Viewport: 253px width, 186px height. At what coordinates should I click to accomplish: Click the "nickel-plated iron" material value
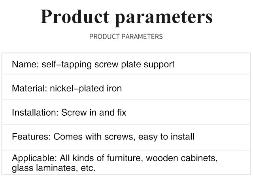click(x=85, y=88)
